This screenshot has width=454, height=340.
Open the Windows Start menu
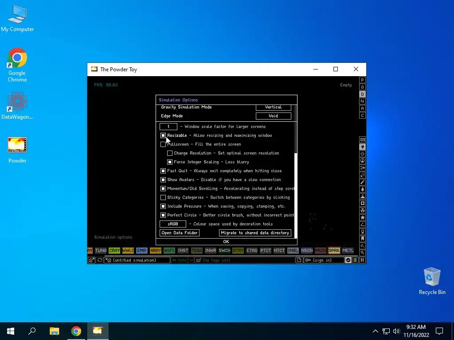[11, 331]
